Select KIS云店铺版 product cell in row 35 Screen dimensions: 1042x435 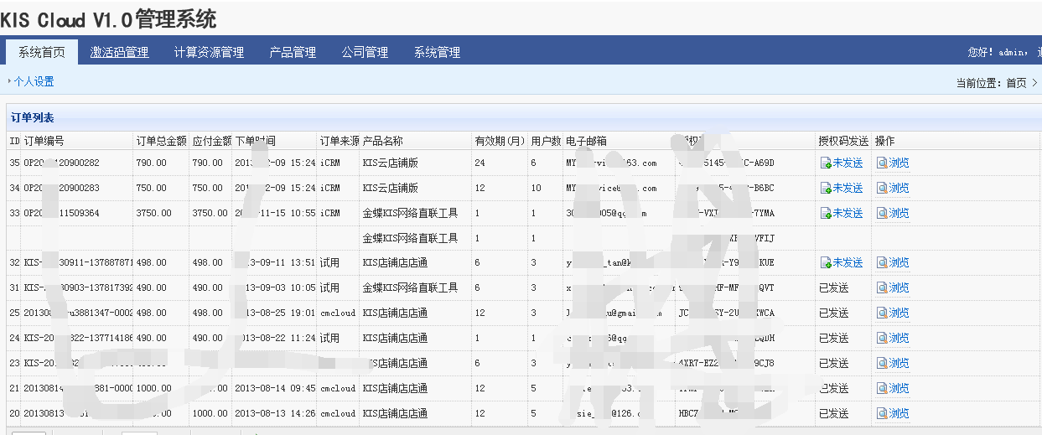(390, 163)
